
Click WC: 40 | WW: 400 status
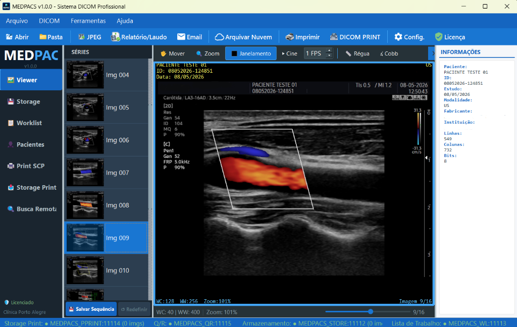(178, 312)
